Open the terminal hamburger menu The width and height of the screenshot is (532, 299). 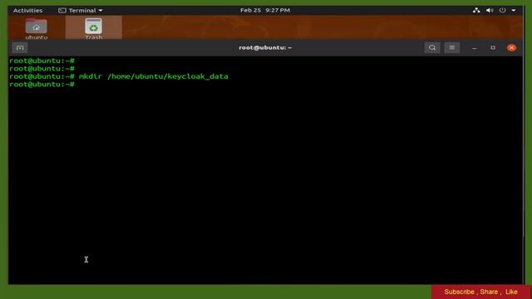452,48
